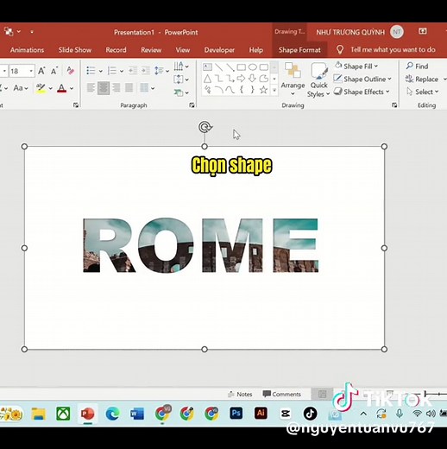The height and width of the screenshot is (449, 447).
Task: Open the Shape Fill menu
Action: click(356, 66)
